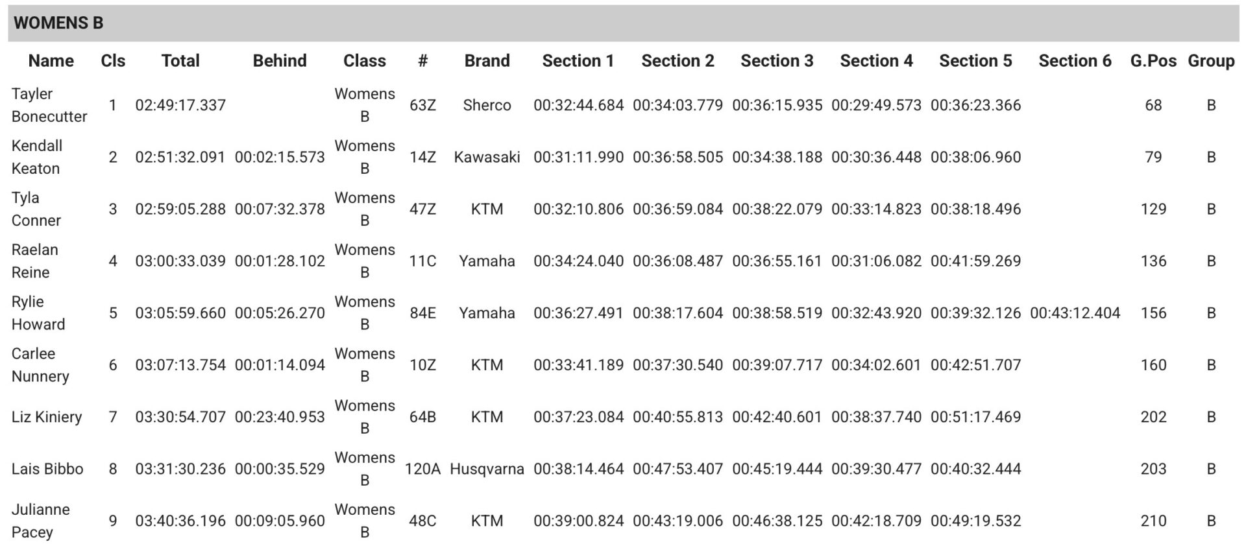Viewport: 1246px width, 544px height.
Task: Select Liz Kiniery's total time
Action: click(x=180, y=417)
